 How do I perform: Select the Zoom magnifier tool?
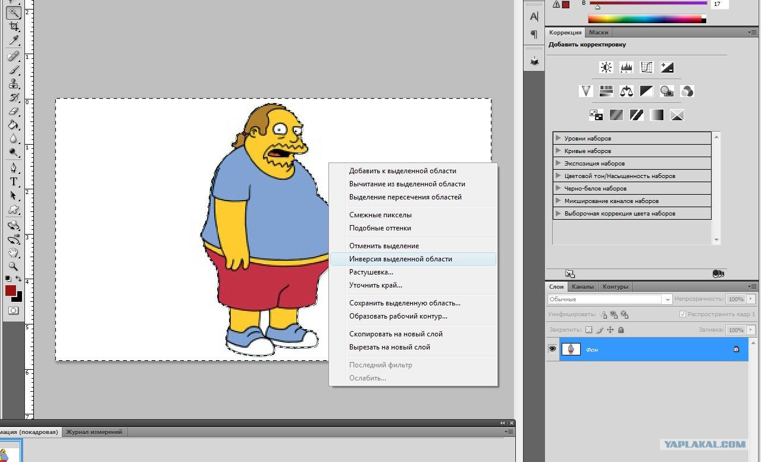(13, 267)
